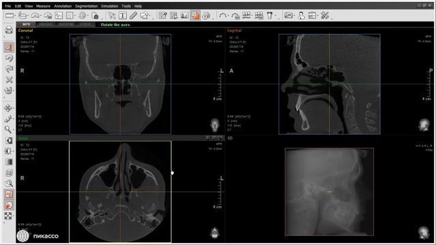Click the head orientation icon in Sagittal view
The image size is (436, 245).
click(424, 125)
